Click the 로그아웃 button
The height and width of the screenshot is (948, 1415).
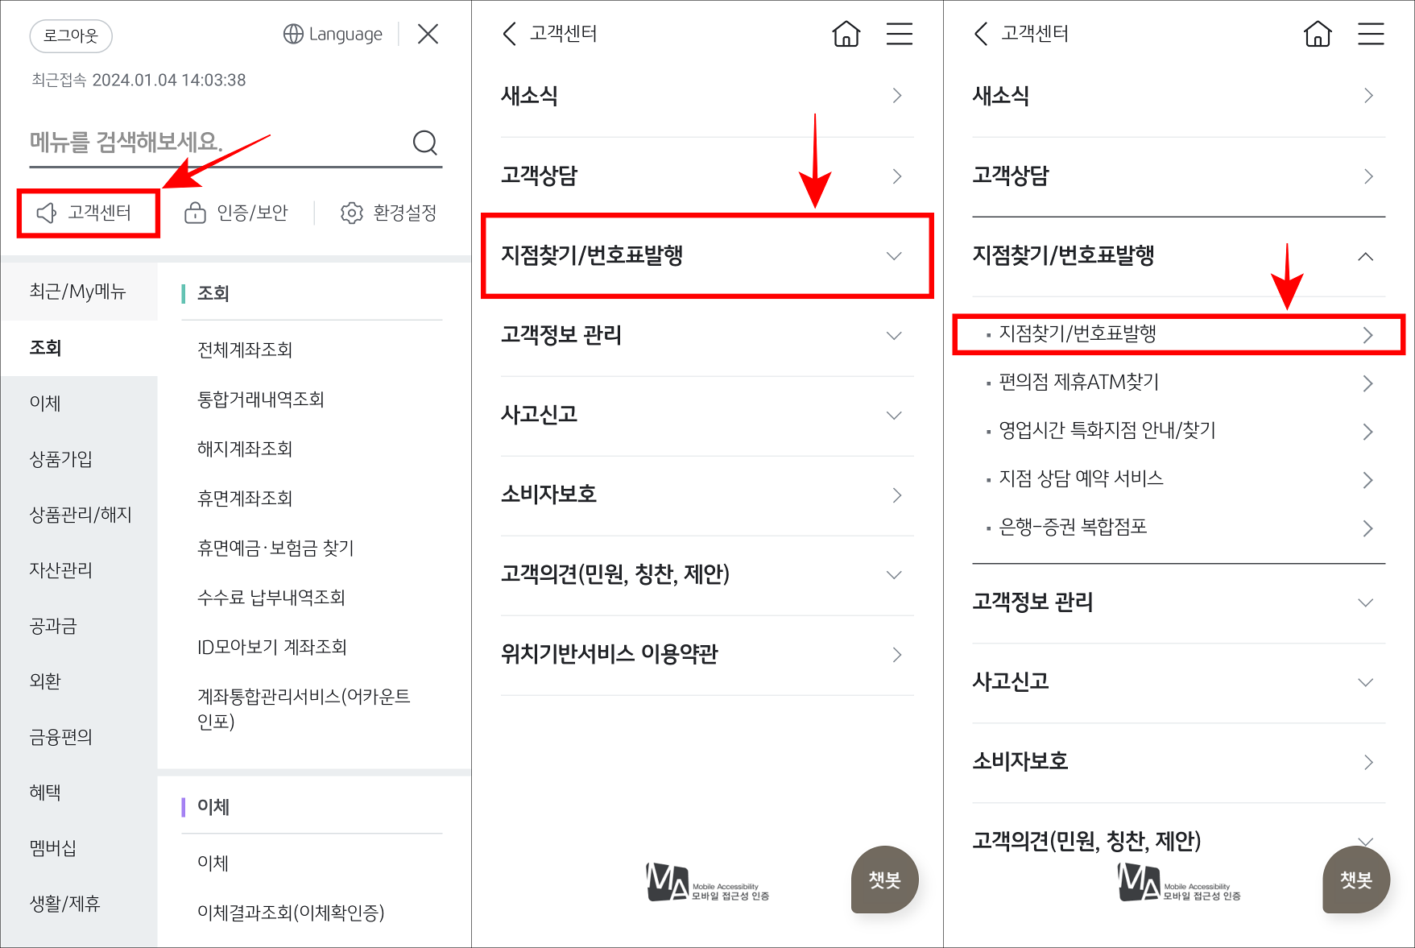(70, 36)
